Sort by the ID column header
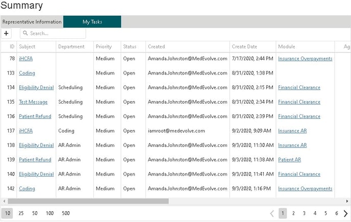This screenshot has height=222, width=351. pyautogui.click(x=12, y=46)
